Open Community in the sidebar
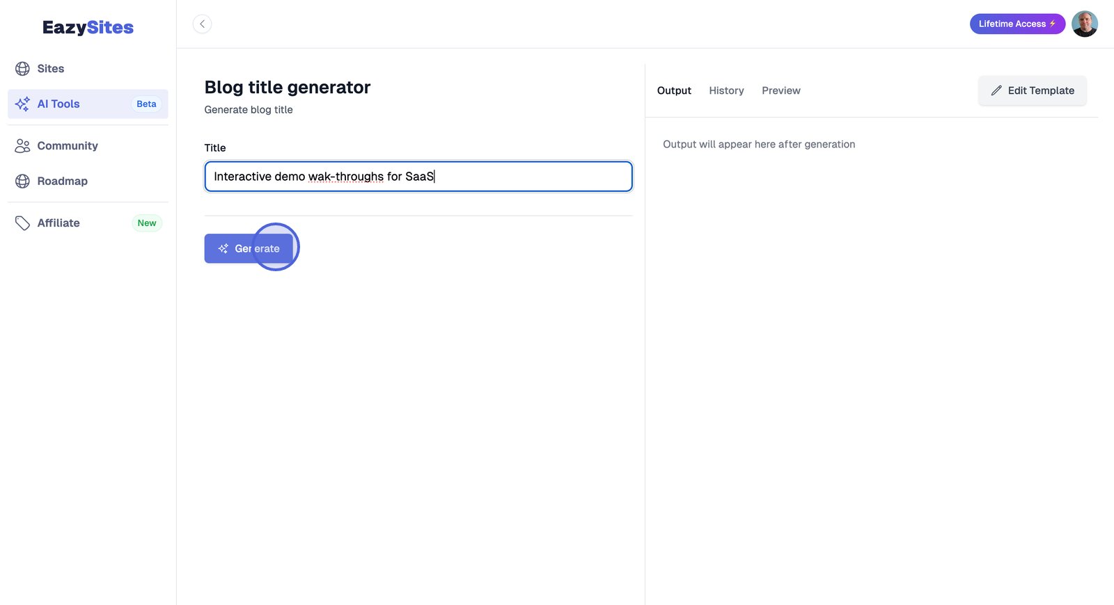Viewport: 1114px width, 605px height. coord(68,146)
